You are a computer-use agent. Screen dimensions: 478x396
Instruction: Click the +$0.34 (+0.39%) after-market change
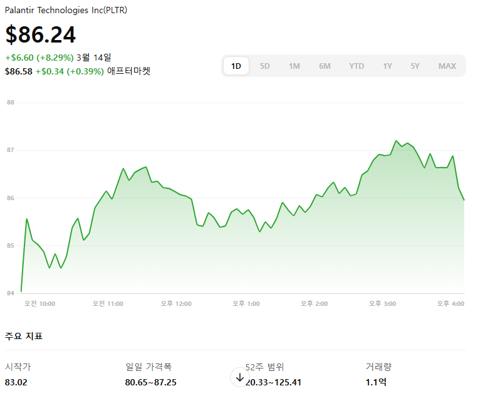70,71
